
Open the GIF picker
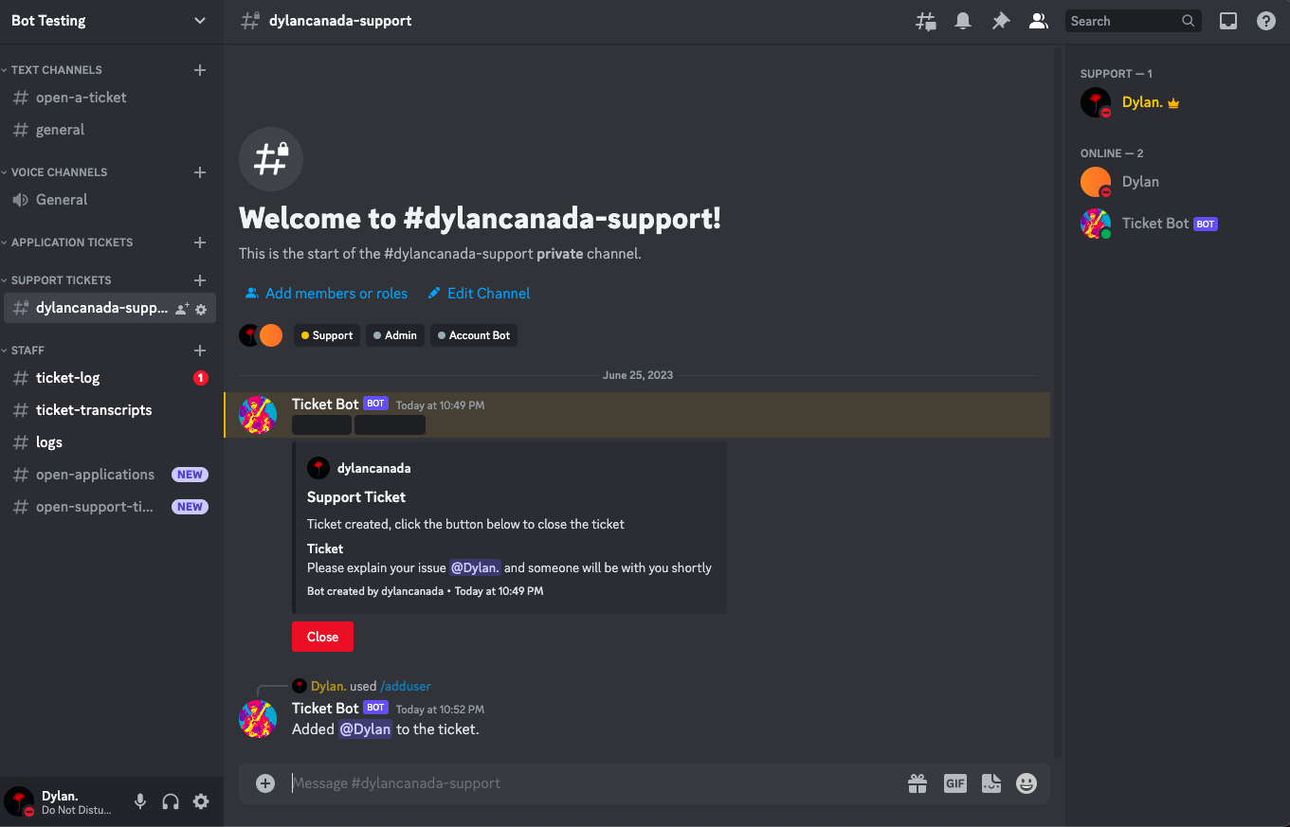pos(954,782)
